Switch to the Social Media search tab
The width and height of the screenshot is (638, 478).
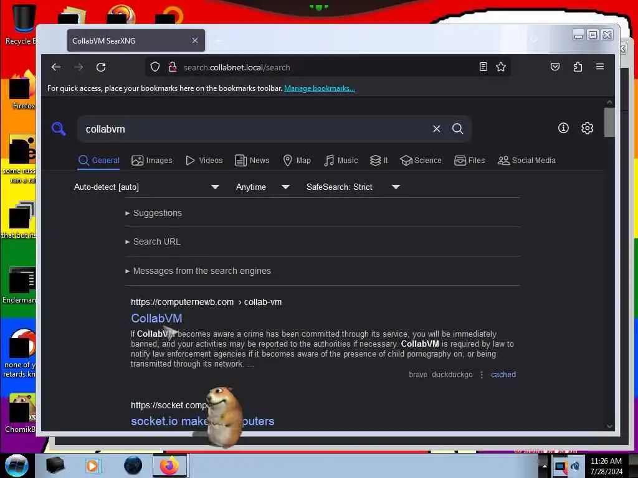[526, 161]
